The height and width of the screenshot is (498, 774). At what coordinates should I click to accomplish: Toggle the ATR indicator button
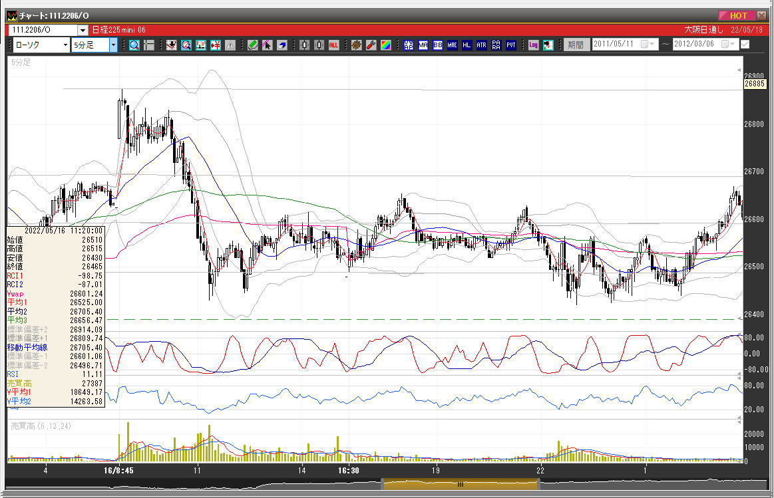tap(482, 45)
